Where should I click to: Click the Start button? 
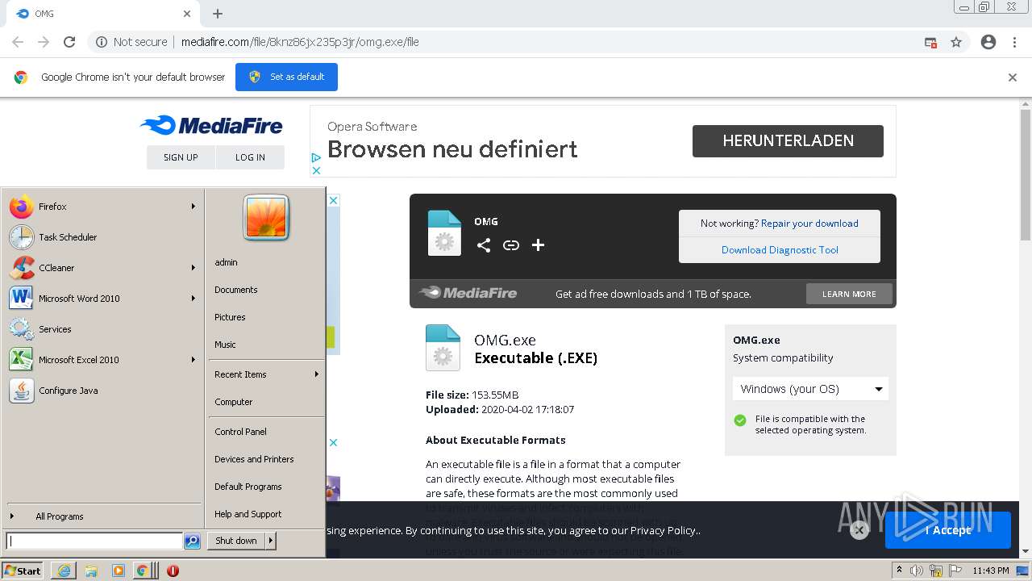click(x=23, y=571)
